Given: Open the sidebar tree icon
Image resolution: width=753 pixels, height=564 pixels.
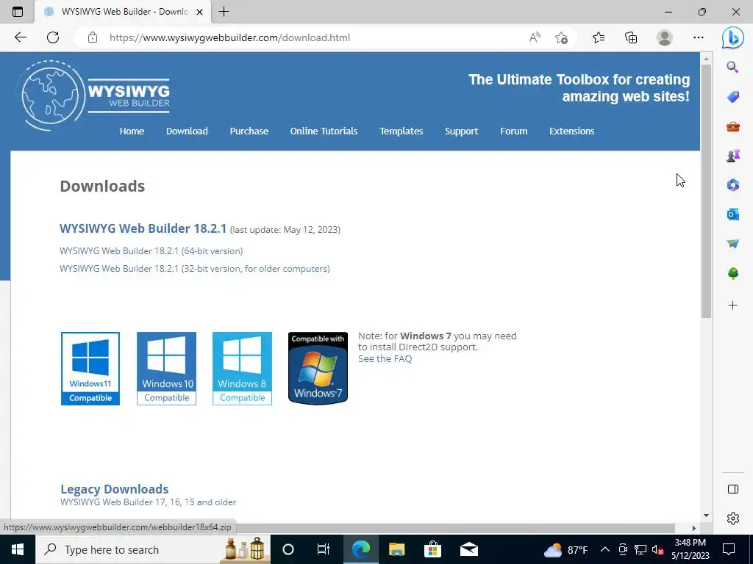Looking at the screenshot, I should [x=733, y=273].
